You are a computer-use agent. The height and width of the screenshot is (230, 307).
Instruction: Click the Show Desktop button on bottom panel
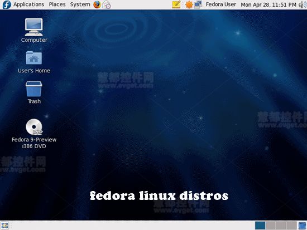4,226
